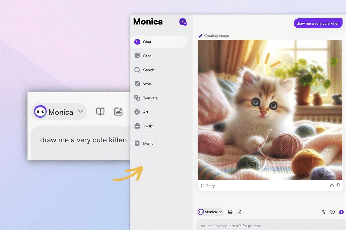Click the Z user avatar beside Monica title
Viewport: 346px width, 230px height.
pos(183,22)
